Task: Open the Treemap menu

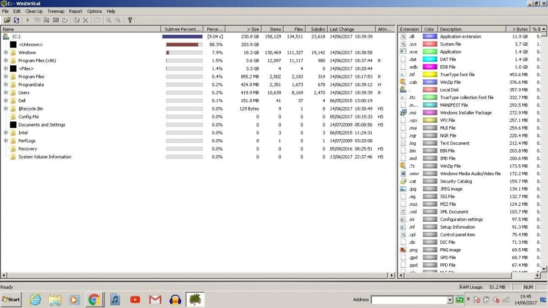Action: [56, 11]
